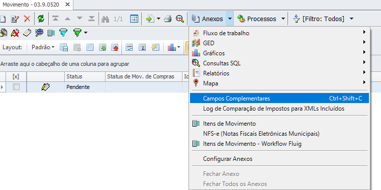Click the red X delete icon
Screen dimensions: 381x190
(27, 19)
